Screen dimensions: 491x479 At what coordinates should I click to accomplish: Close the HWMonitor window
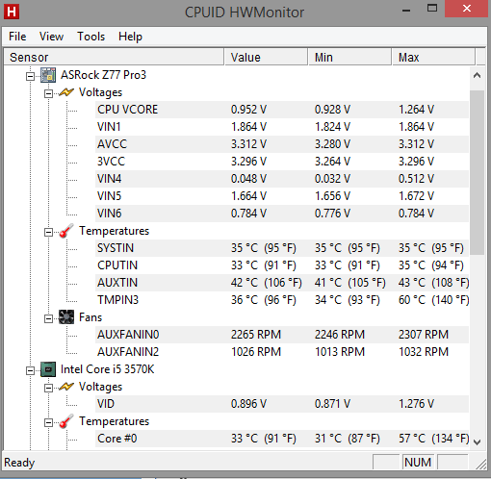coord(467,9)
